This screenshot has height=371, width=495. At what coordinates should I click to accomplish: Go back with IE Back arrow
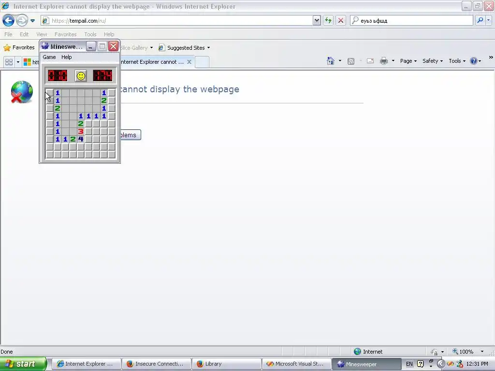click(x=9, y=21)
